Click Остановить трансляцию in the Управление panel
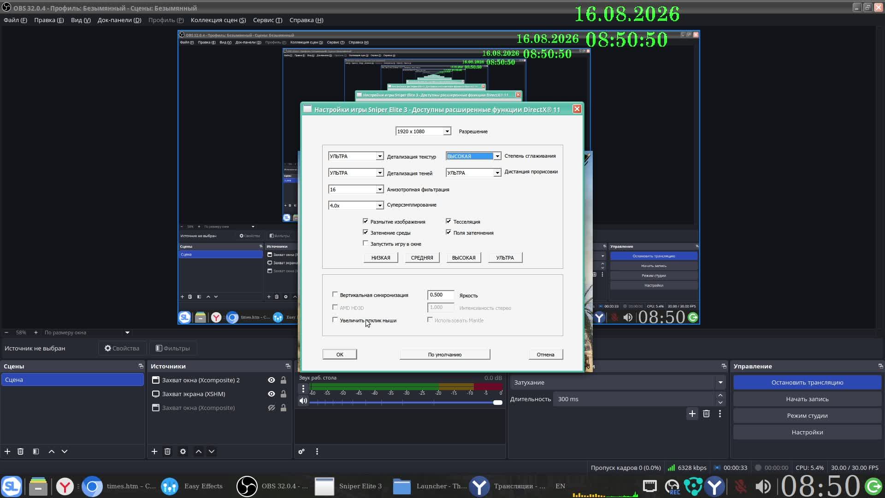Screen dimensions: 885x498 (807, 382)
